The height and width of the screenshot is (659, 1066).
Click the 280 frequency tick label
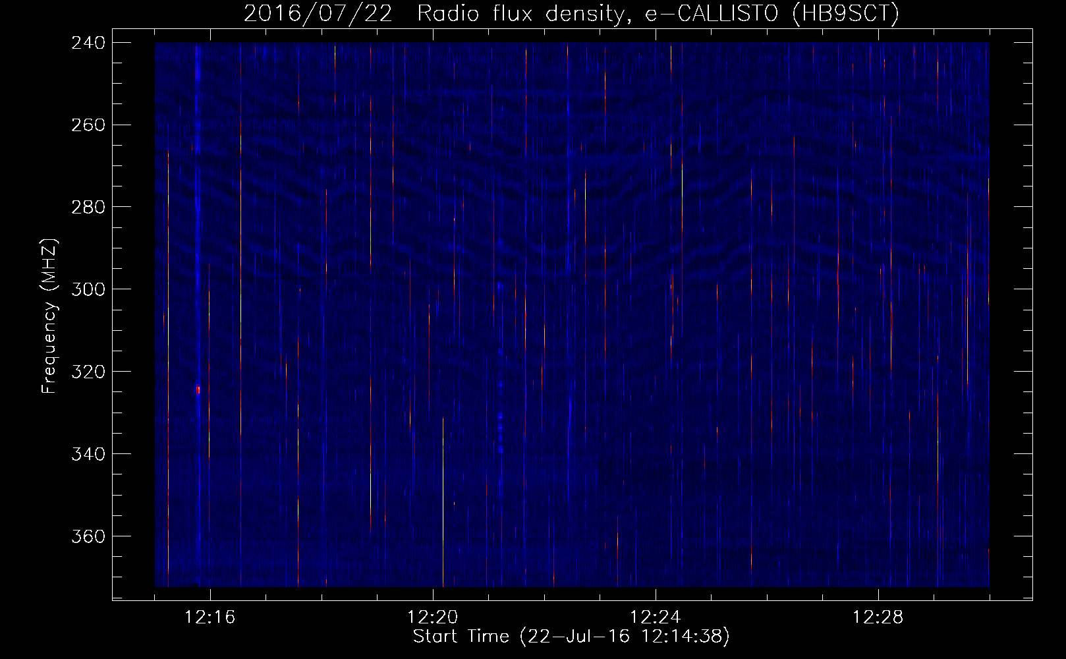(x=88, y=208)
